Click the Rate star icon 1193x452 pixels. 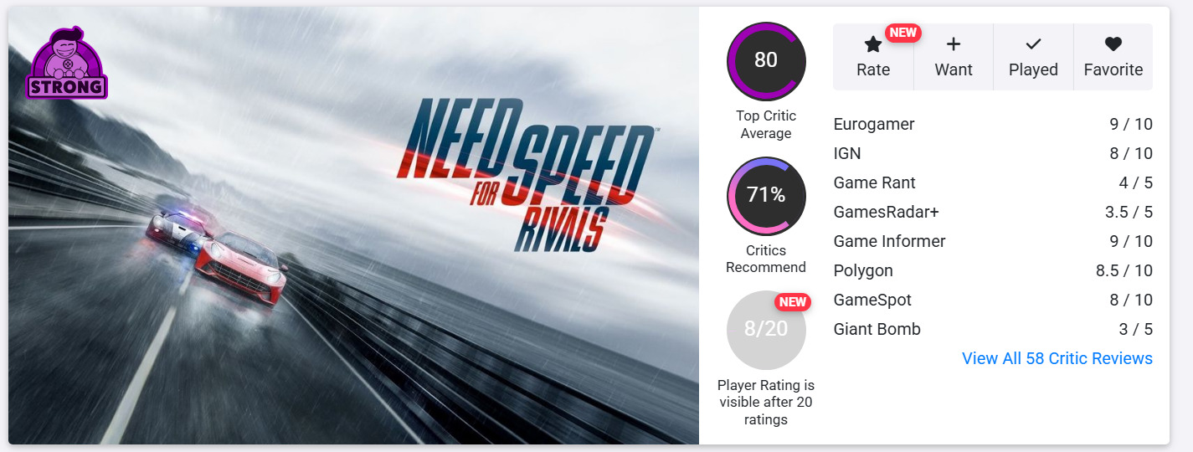[x=873, y=44]
